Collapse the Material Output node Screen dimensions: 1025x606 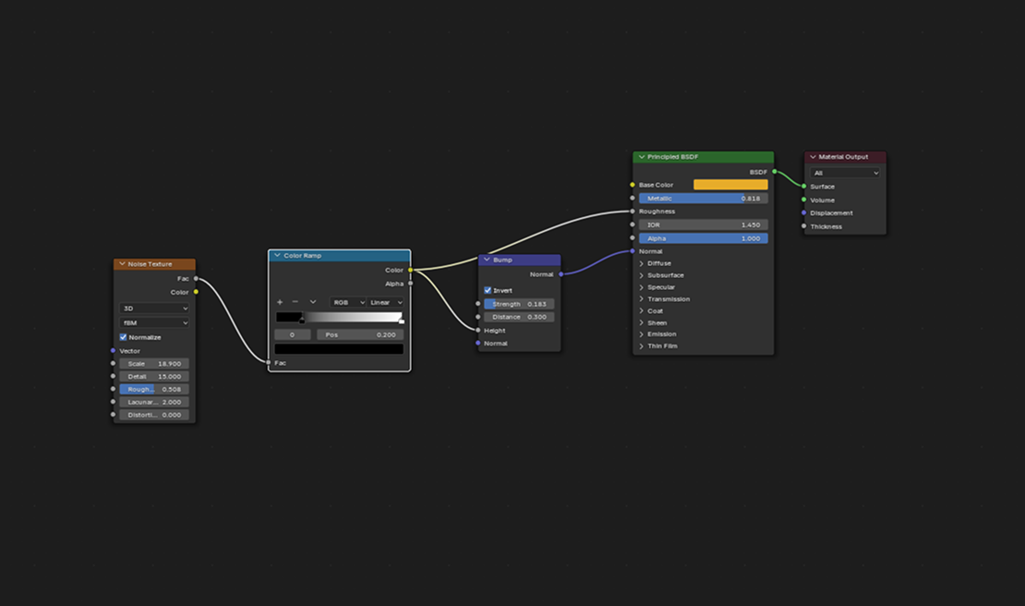coord(813,157)
